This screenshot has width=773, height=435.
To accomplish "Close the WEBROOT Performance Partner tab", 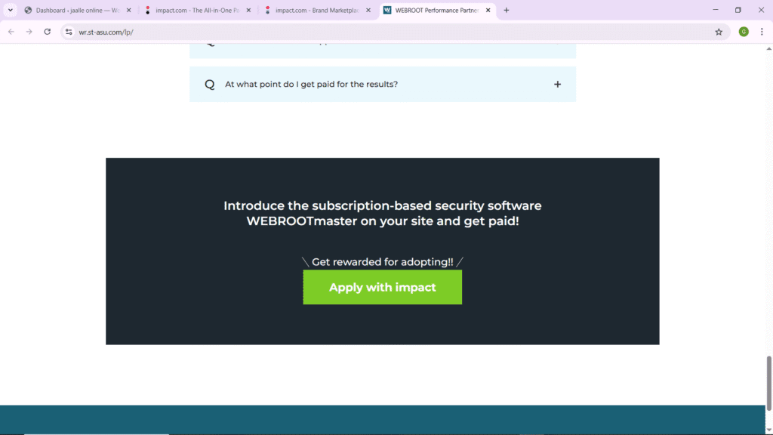I will (488, 10).
